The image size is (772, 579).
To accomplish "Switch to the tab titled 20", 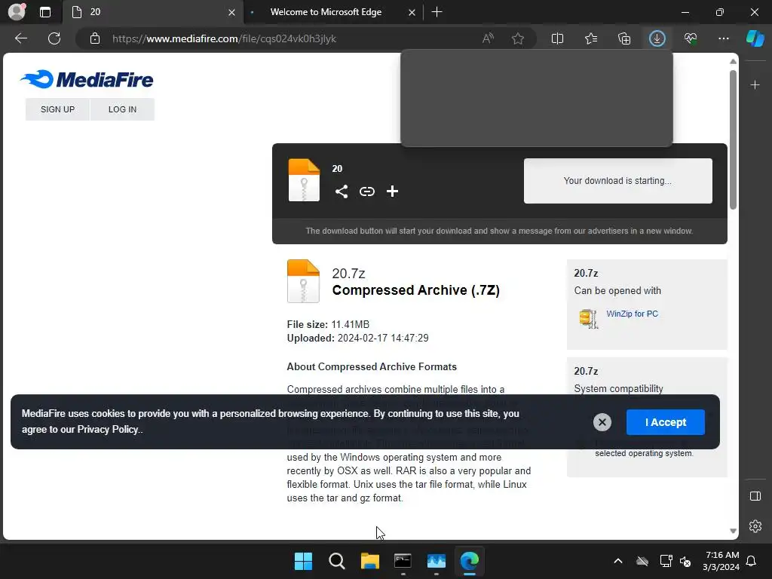I will coord(152,12).
